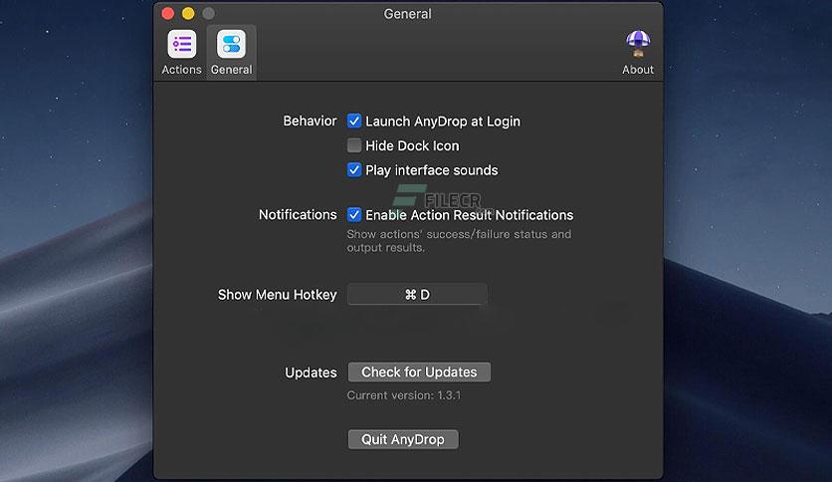
Task: Select the General toggles icon
Action: pos(231,44)
